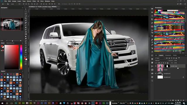Image resolution: width=187 pixels, height=105 pixels.
Task: Select the Brush tool
Action: pos(26,25)
